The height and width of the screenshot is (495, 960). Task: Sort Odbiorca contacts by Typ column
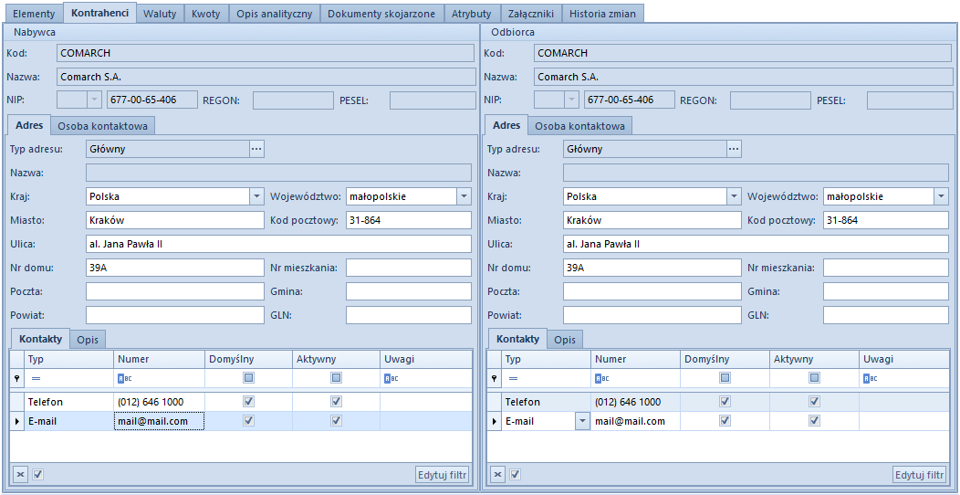point(546,359)
